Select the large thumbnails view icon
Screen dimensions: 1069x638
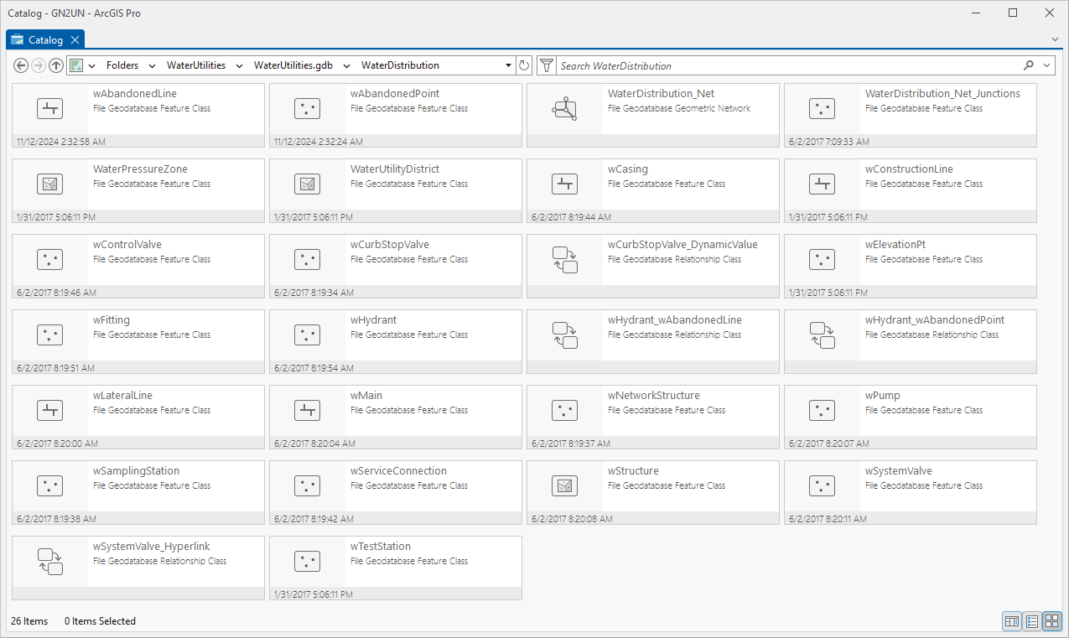(x=1051, y=621)
